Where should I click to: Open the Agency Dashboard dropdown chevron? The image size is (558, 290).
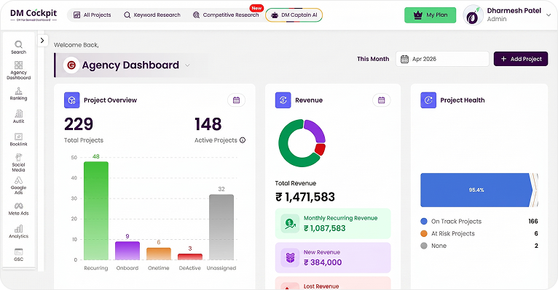(187, 65)
